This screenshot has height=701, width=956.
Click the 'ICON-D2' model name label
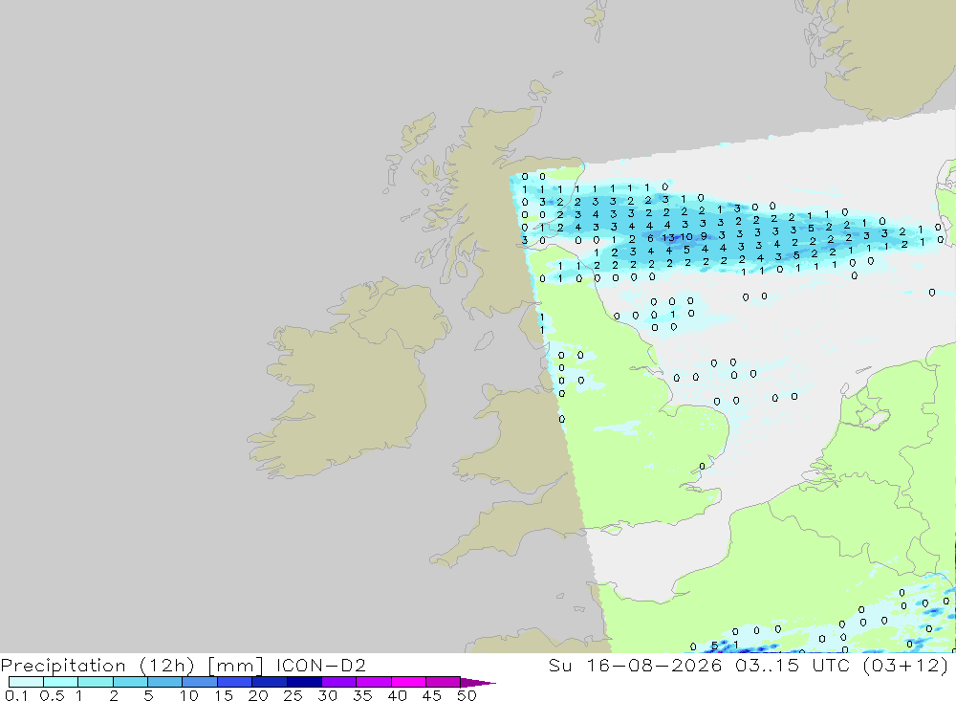[x=320, y=665]
